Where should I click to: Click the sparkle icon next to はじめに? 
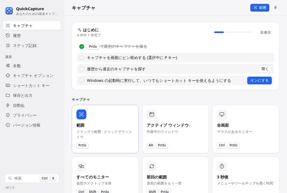[x=79, y=30]
